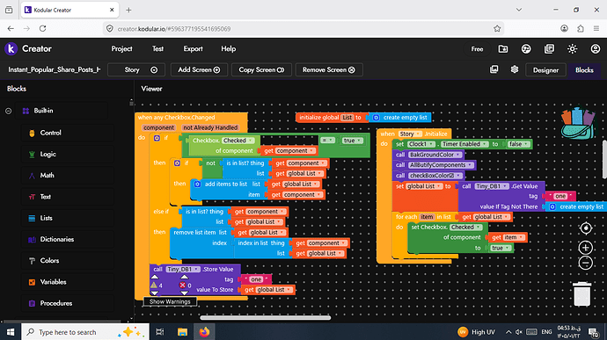607x340 pixels.
Task: Open the Windows Start menu
Action: tap(11, 332)
